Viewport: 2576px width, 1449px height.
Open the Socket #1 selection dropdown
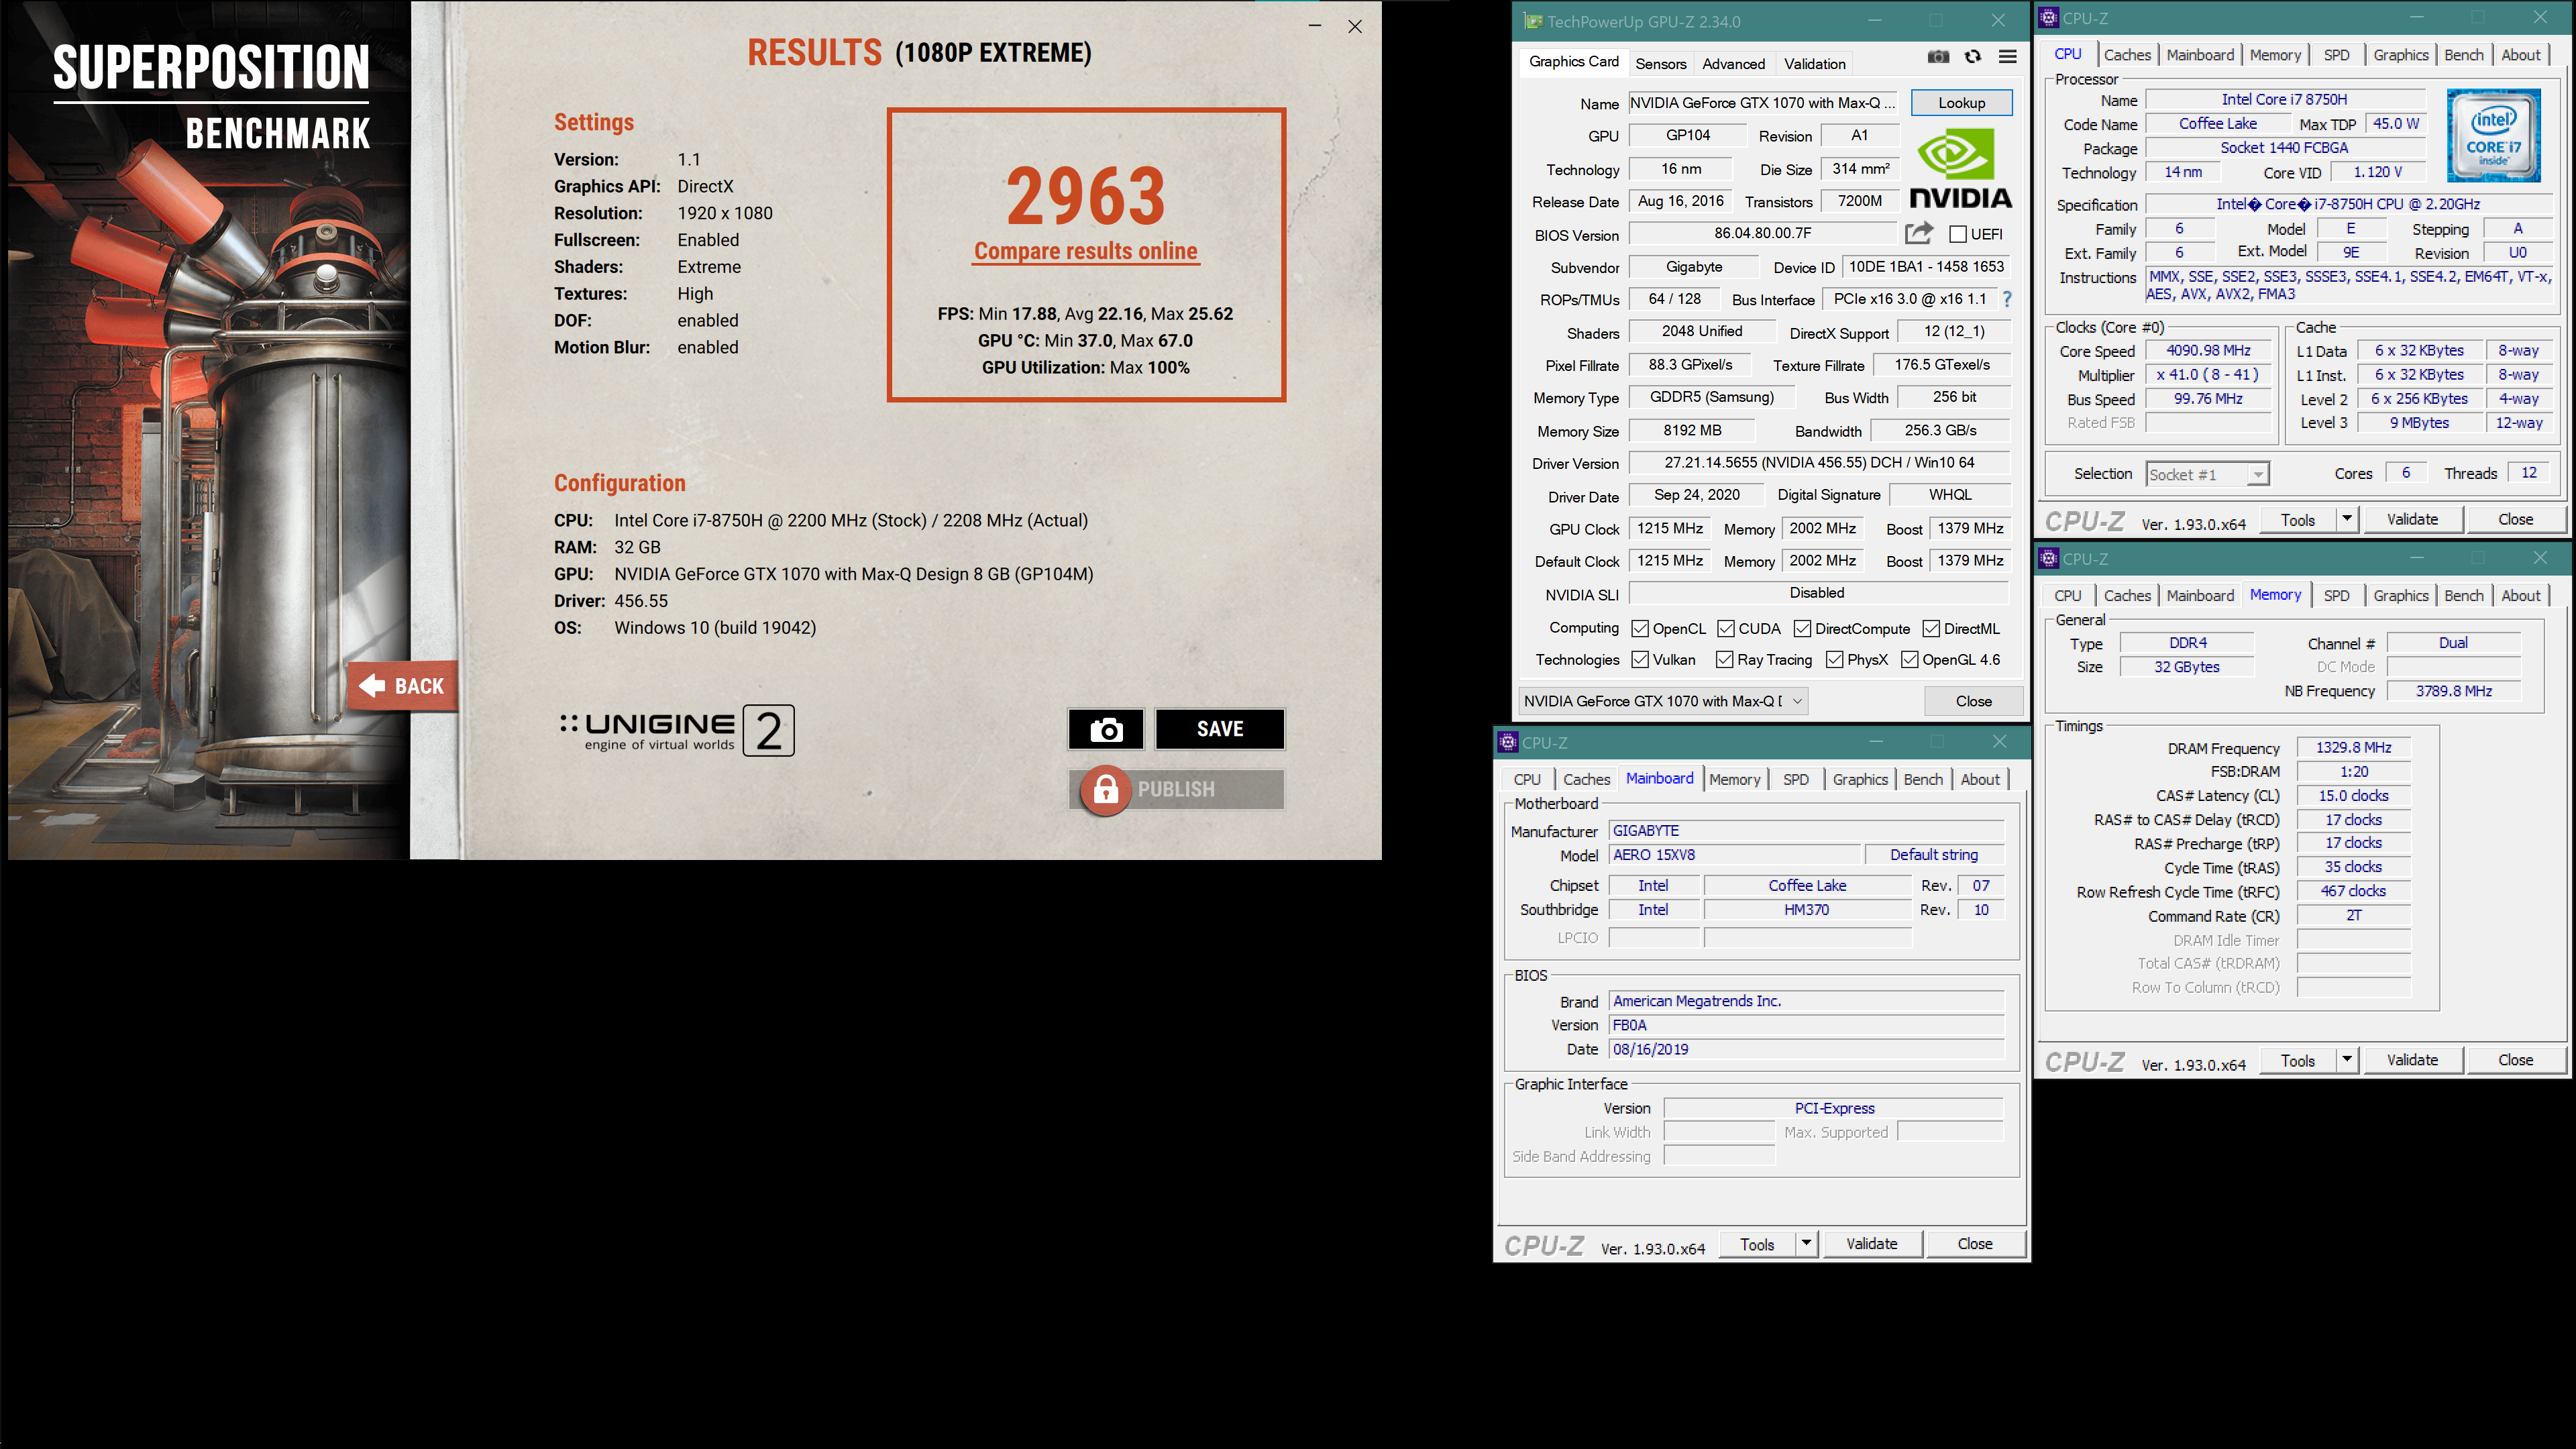pyautogui.click(x=2208, y=474)
